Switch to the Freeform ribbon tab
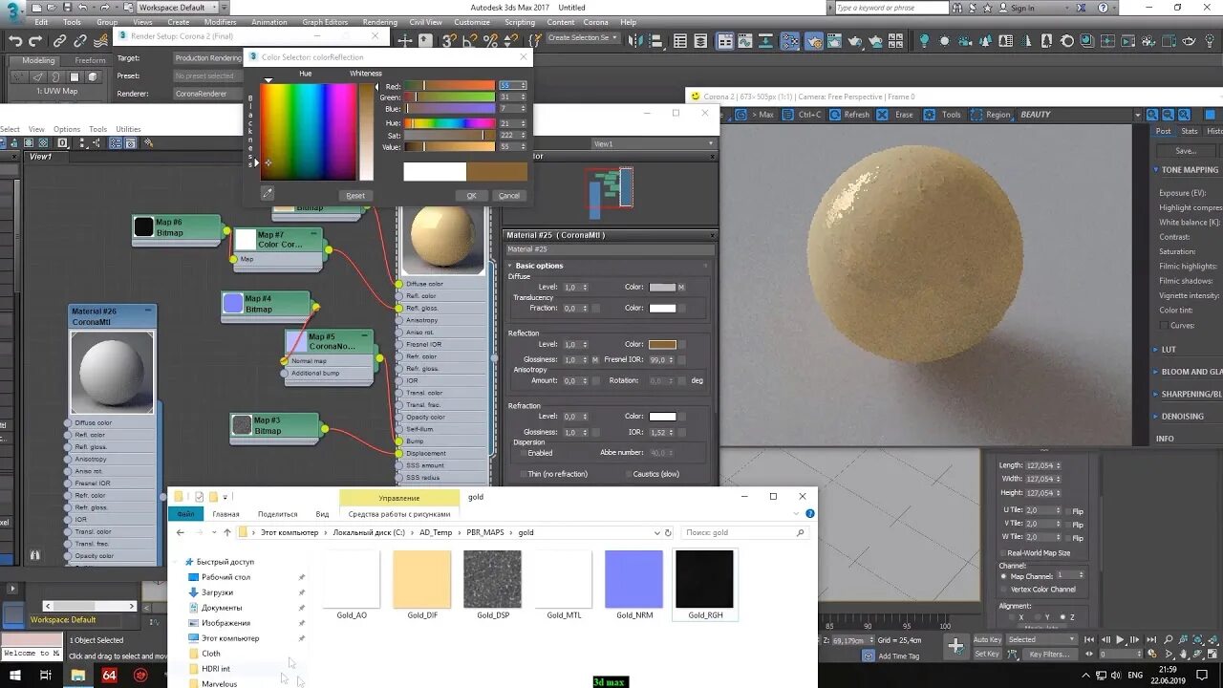This screenshot has width=1223, height=688. tap(91, 60)
